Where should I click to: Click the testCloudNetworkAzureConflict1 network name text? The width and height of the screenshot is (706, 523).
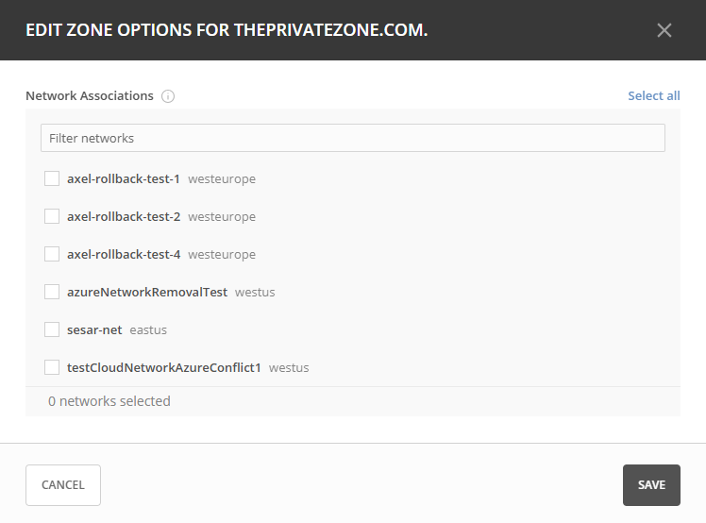[164, 367]
